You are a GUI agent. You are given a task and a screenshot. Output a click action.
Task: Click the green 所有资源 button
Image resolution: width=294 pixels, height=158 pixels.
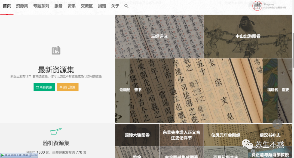coord(44,87)
